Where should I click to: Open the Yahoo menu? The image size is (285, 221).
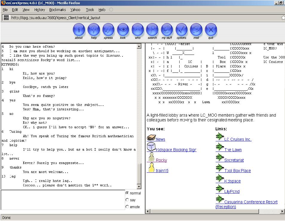click(x=75, y=10)
